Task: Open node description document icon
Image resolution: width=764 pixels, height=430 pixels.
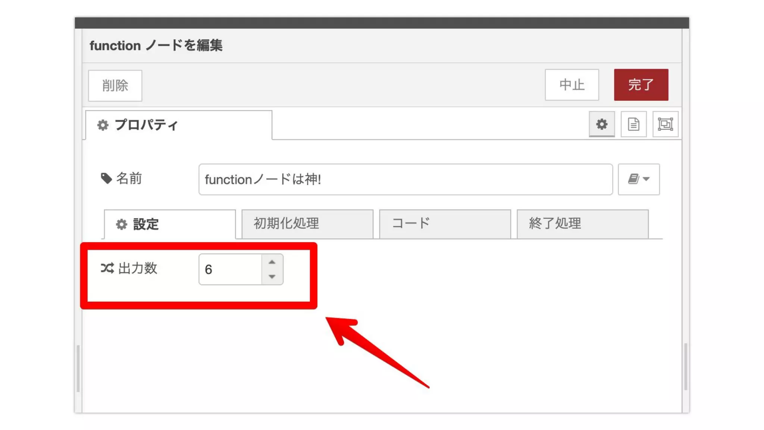Action: [x=633, y=124]
